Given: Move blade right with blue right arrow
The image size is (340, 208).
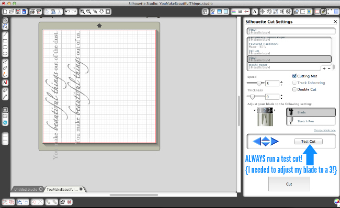Looking at the screenshot, I should [x=275, y=141].
